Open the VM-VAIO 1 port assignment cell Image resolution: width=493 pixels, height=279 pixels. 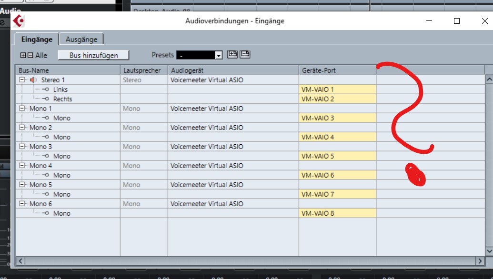click(x=337, y=90)
